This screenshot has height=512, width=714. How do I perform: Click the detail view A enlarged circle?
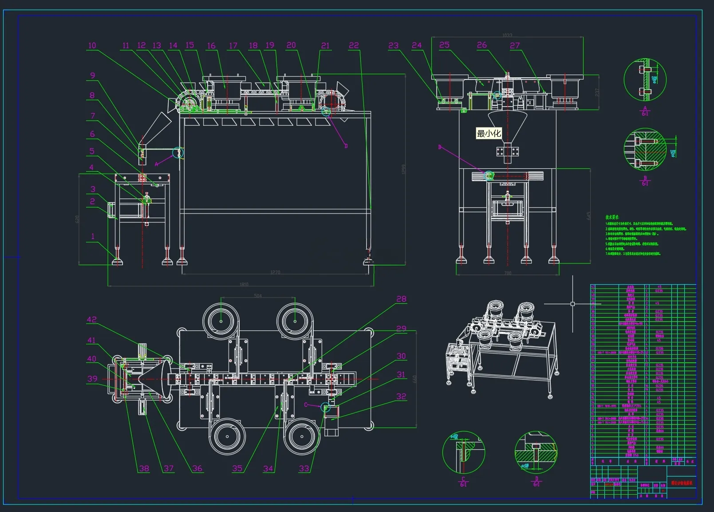click(645, 80)
